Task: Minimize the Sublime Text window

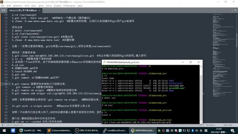Action: (218, 2)
